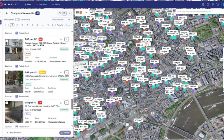Click the Offices tag on Bishopsgate Exchange
The height and width of the screenshot is (140, 224).
coord(28,84)
